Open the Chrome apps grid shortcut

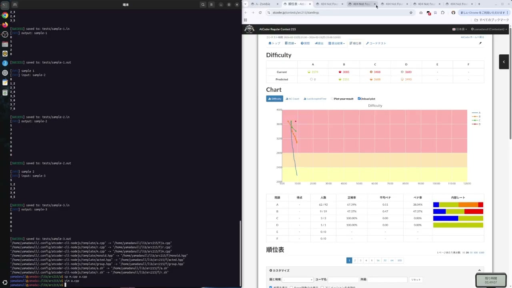(x=245, y=20)
